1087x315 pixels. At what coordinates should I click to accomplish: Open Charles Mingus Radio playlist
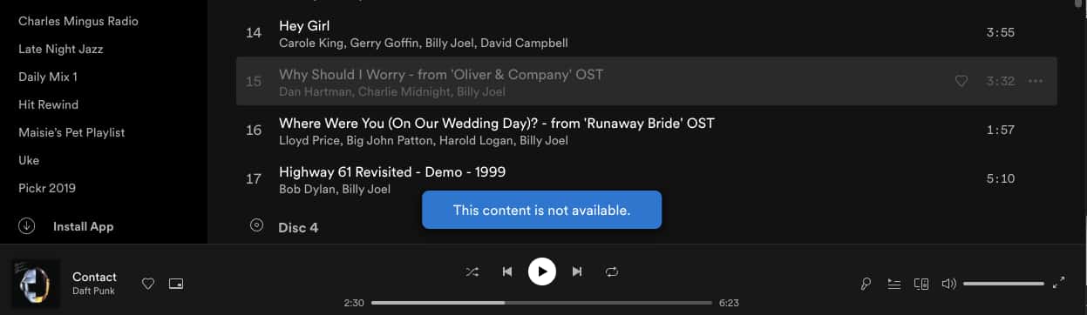tap(78, 21)
